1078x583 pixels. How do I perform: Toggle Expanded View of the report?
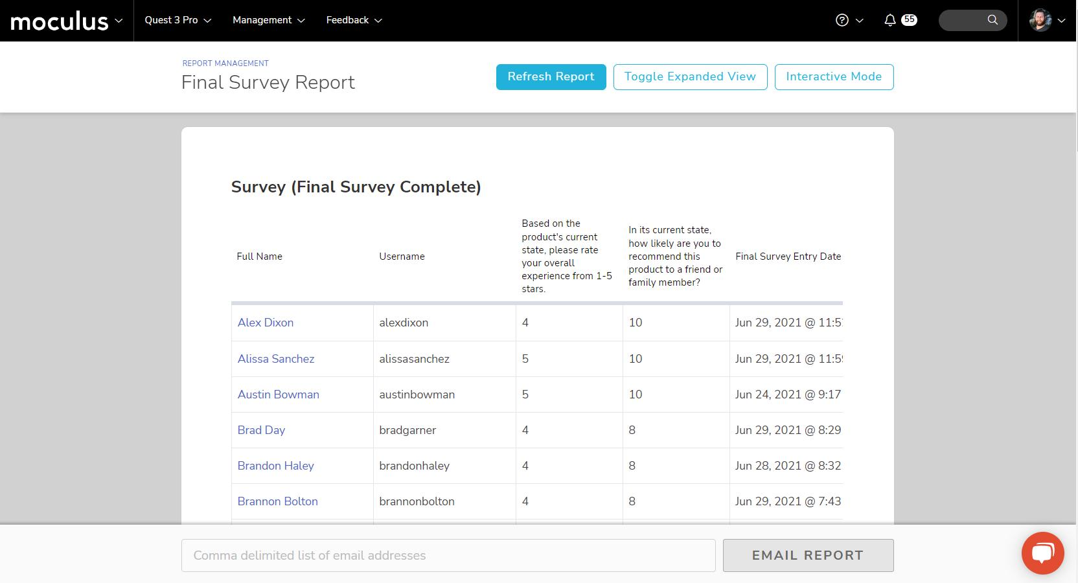pos(690,76)
